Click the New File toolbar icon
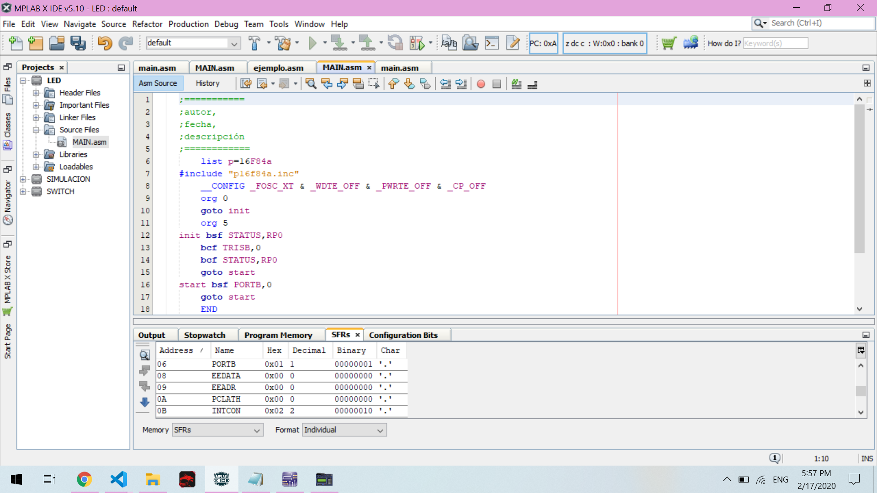The height and width of the screenshot is (493, 877). pyautogui.click(x=16, y=43)
